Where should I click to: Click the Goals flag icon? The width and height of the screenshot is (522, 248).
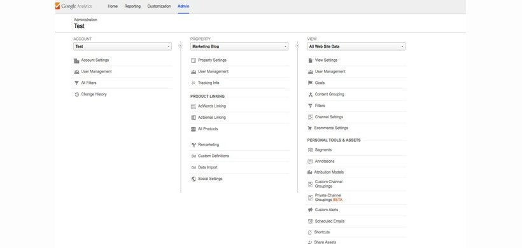pos(310,83)
